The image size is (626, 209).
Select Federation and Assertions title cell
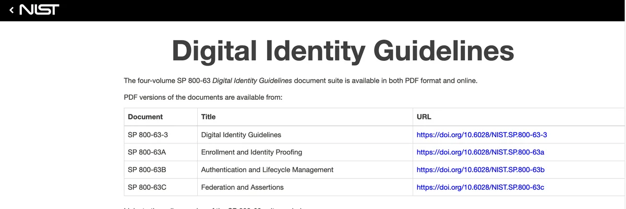[305, 187]
